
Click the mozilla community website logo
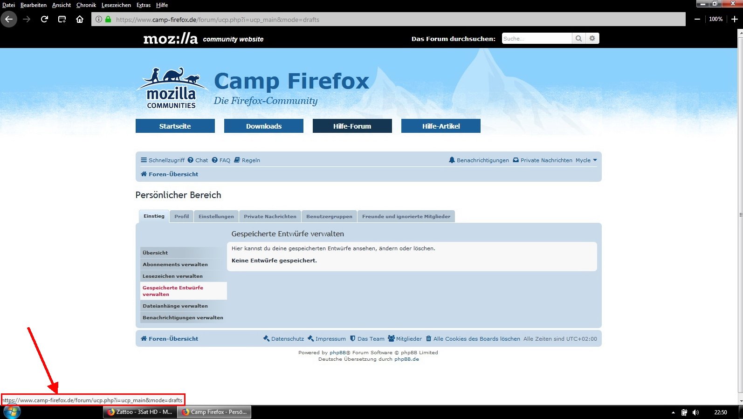(203, 39)
